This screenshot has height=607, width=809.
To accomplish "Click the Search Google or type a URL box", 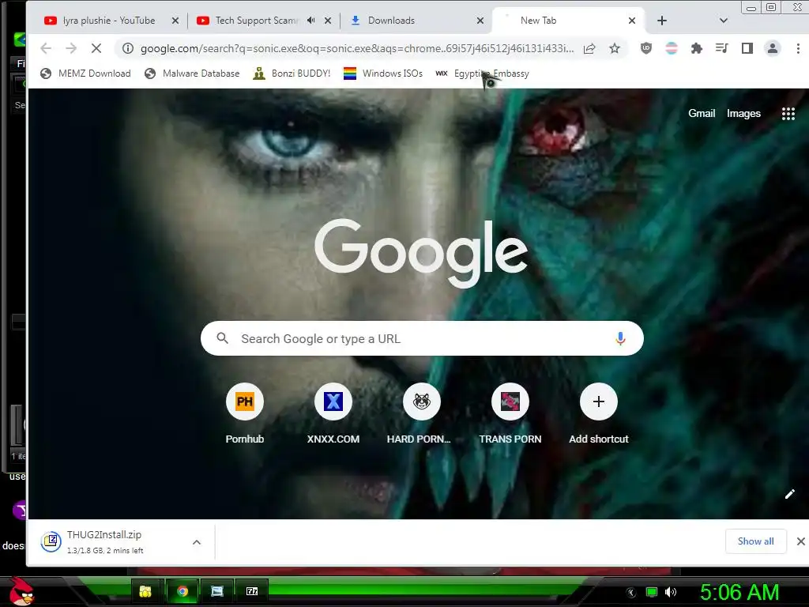I will pyautogui.click(x=422, y=338).
